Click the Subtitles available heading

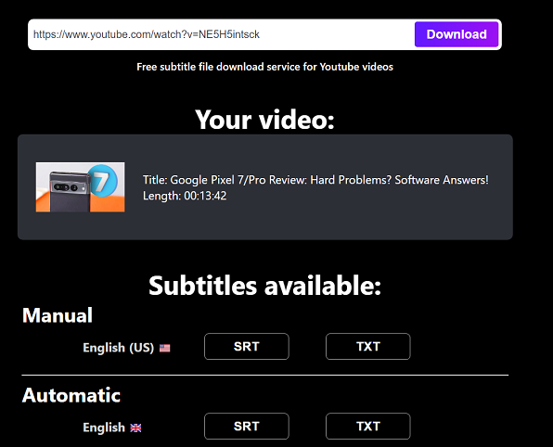pyautogui.click(x=264, y=286)
